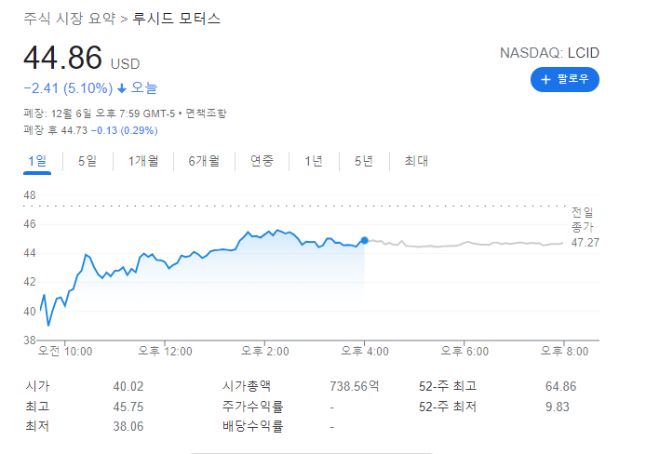The width and height of the screenshot is (646, 454).
Task: Click the down arrow icon beside 오늘
Action: (x=122, y=88)
